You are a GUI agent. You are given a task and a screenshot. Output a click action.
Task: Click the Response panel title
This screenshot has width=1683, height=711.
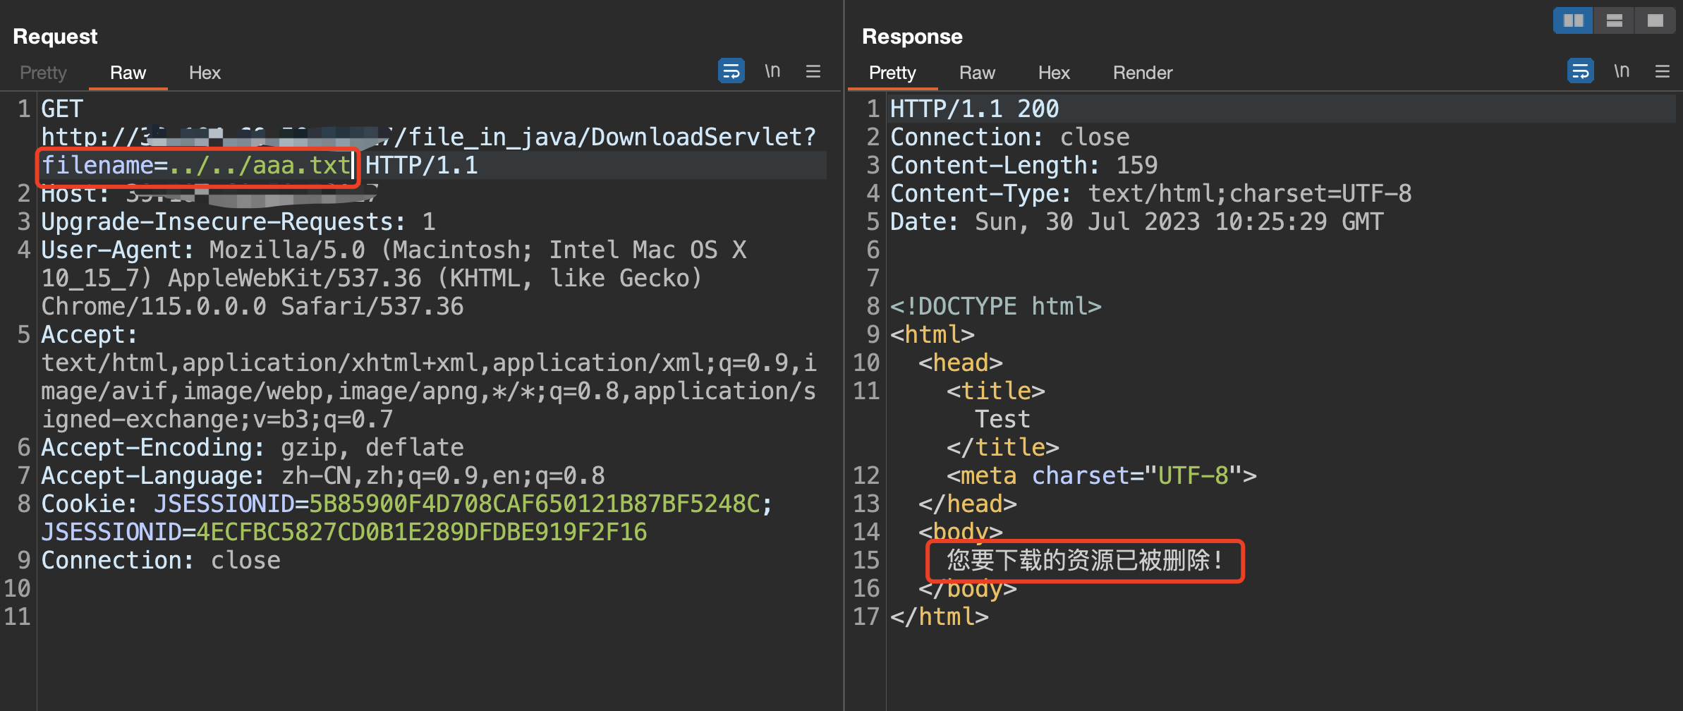coord(912,36)
